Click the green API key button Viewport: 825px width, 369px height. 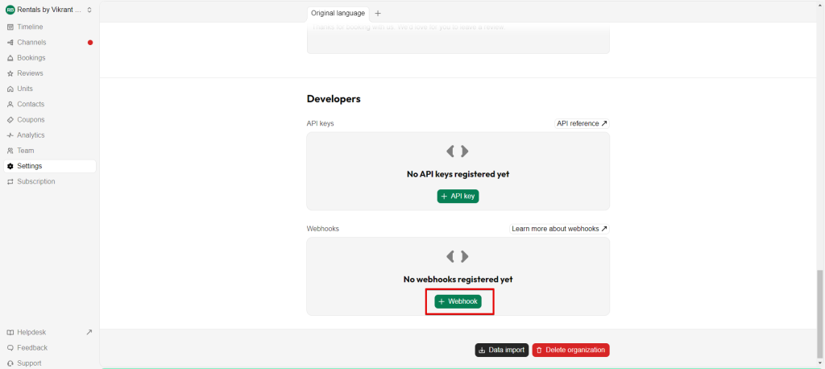click(458, 197)
